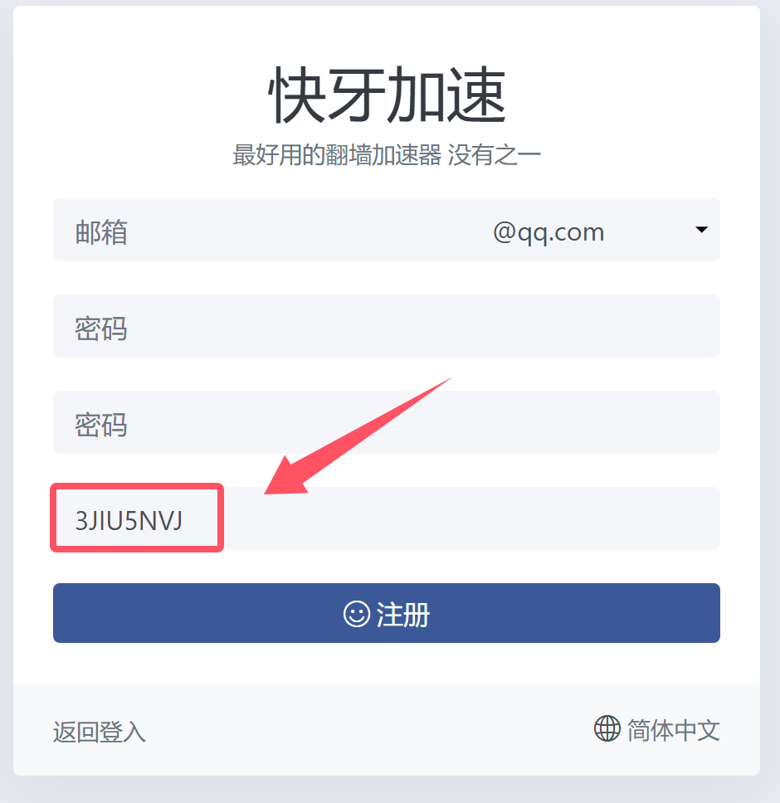Screen dimensions: 780x803
Task: Click the 简体中文 text label
Action: (x=674, y=730)
